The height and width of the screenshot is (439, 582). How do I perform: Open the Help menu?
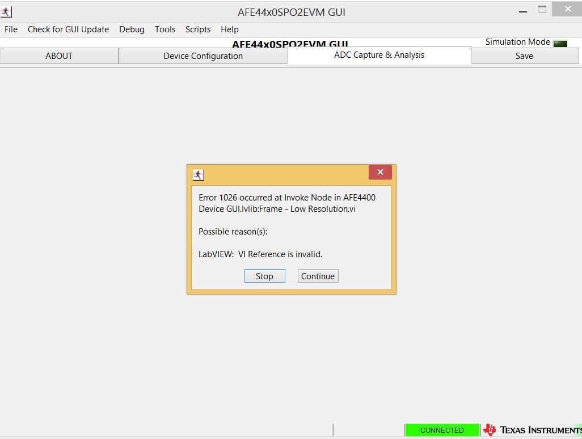(x=229, y=29)
